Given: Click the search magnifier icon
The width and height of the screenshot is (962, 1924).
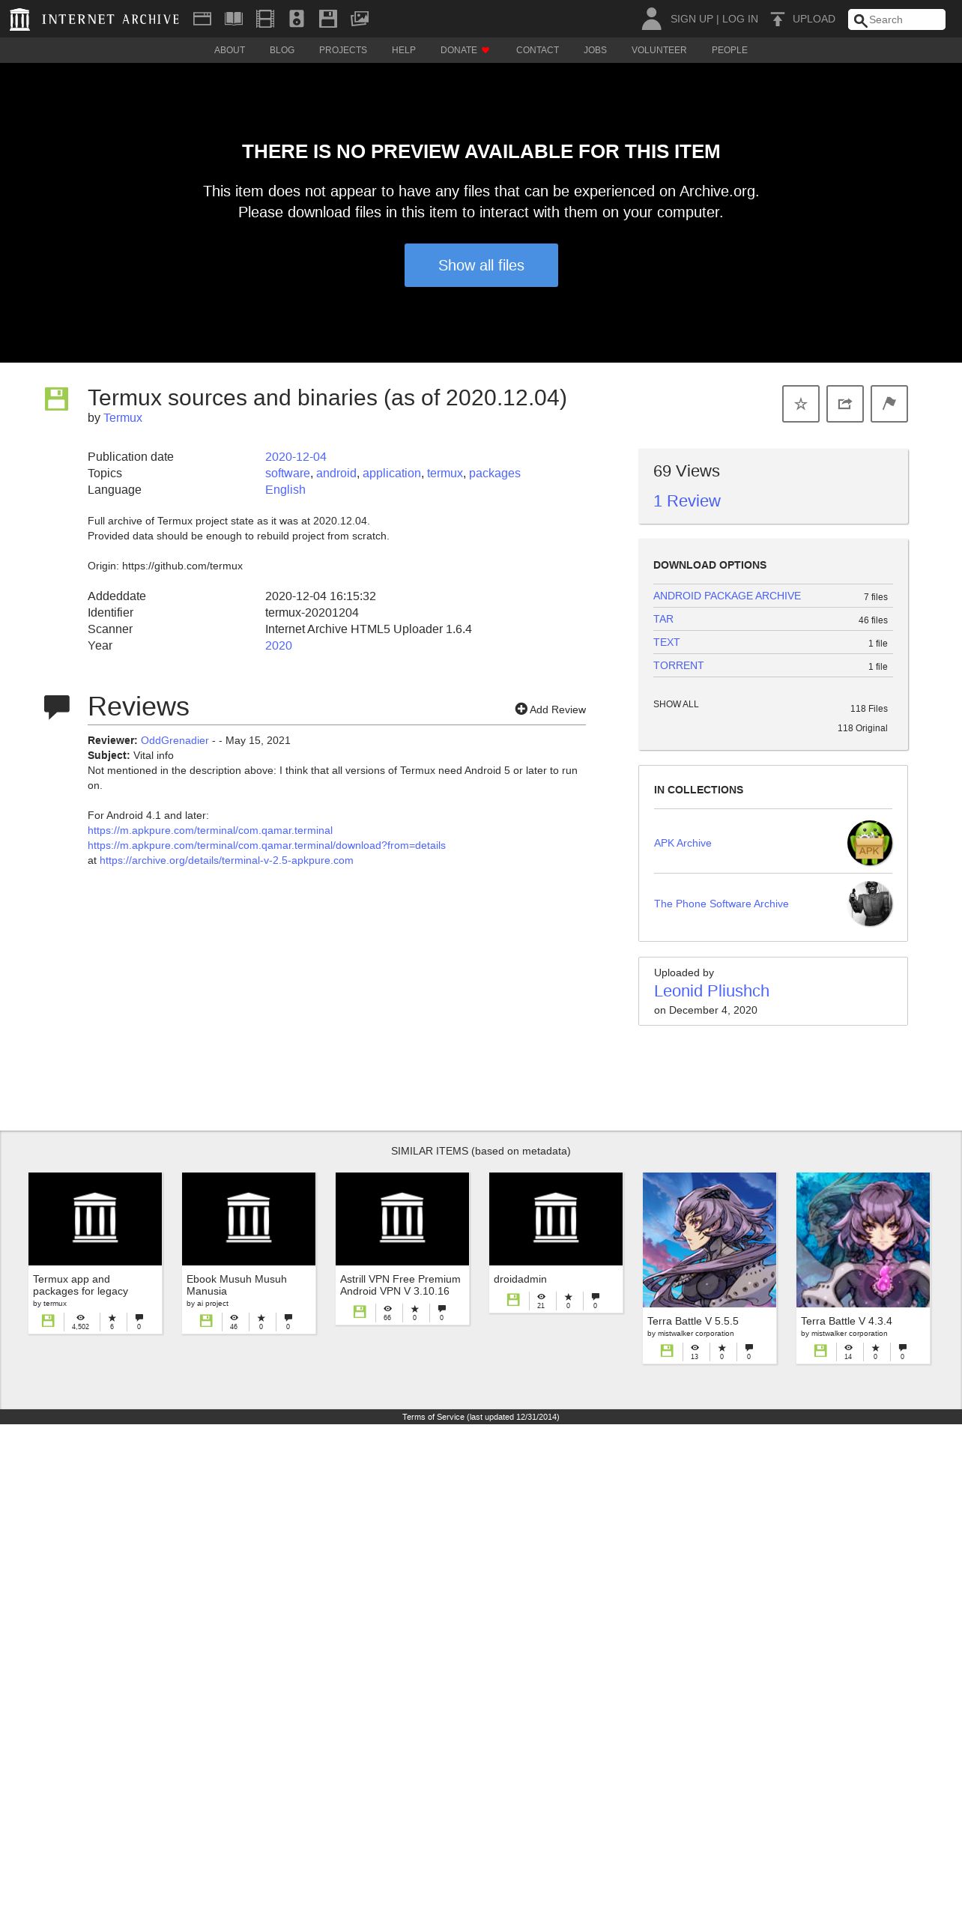Looking at the screenshot, I should [x=860, y=20].
